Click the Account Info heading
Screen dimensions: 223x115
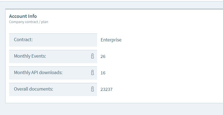pyautogui.click(x=23, y=16)
